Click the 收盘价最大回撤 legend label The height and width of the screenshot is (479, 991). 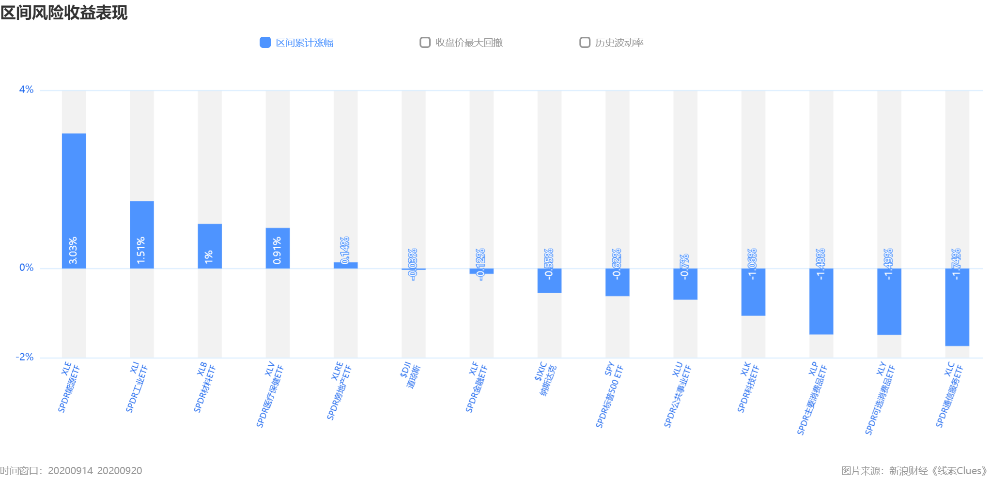coord(469,43)
